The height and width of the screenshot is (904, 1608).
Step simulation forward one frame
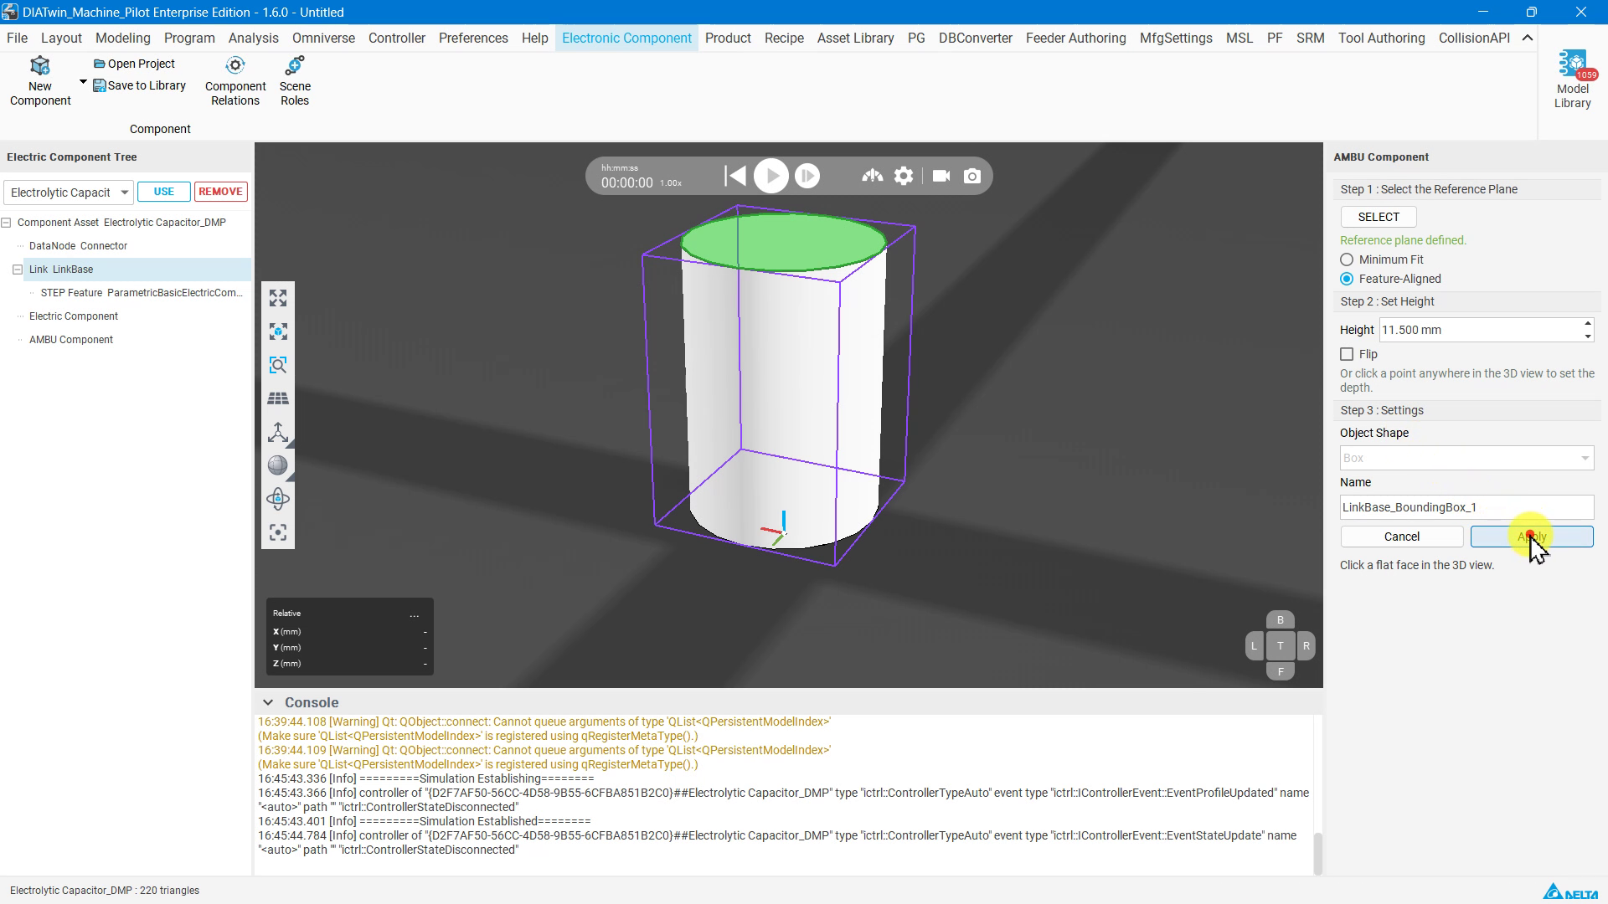(807, 176)
